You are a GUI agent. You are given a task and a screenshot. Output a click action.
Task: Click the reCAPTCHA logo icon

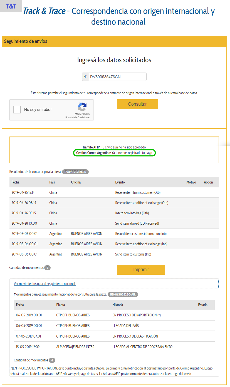[x=82, y=107]
